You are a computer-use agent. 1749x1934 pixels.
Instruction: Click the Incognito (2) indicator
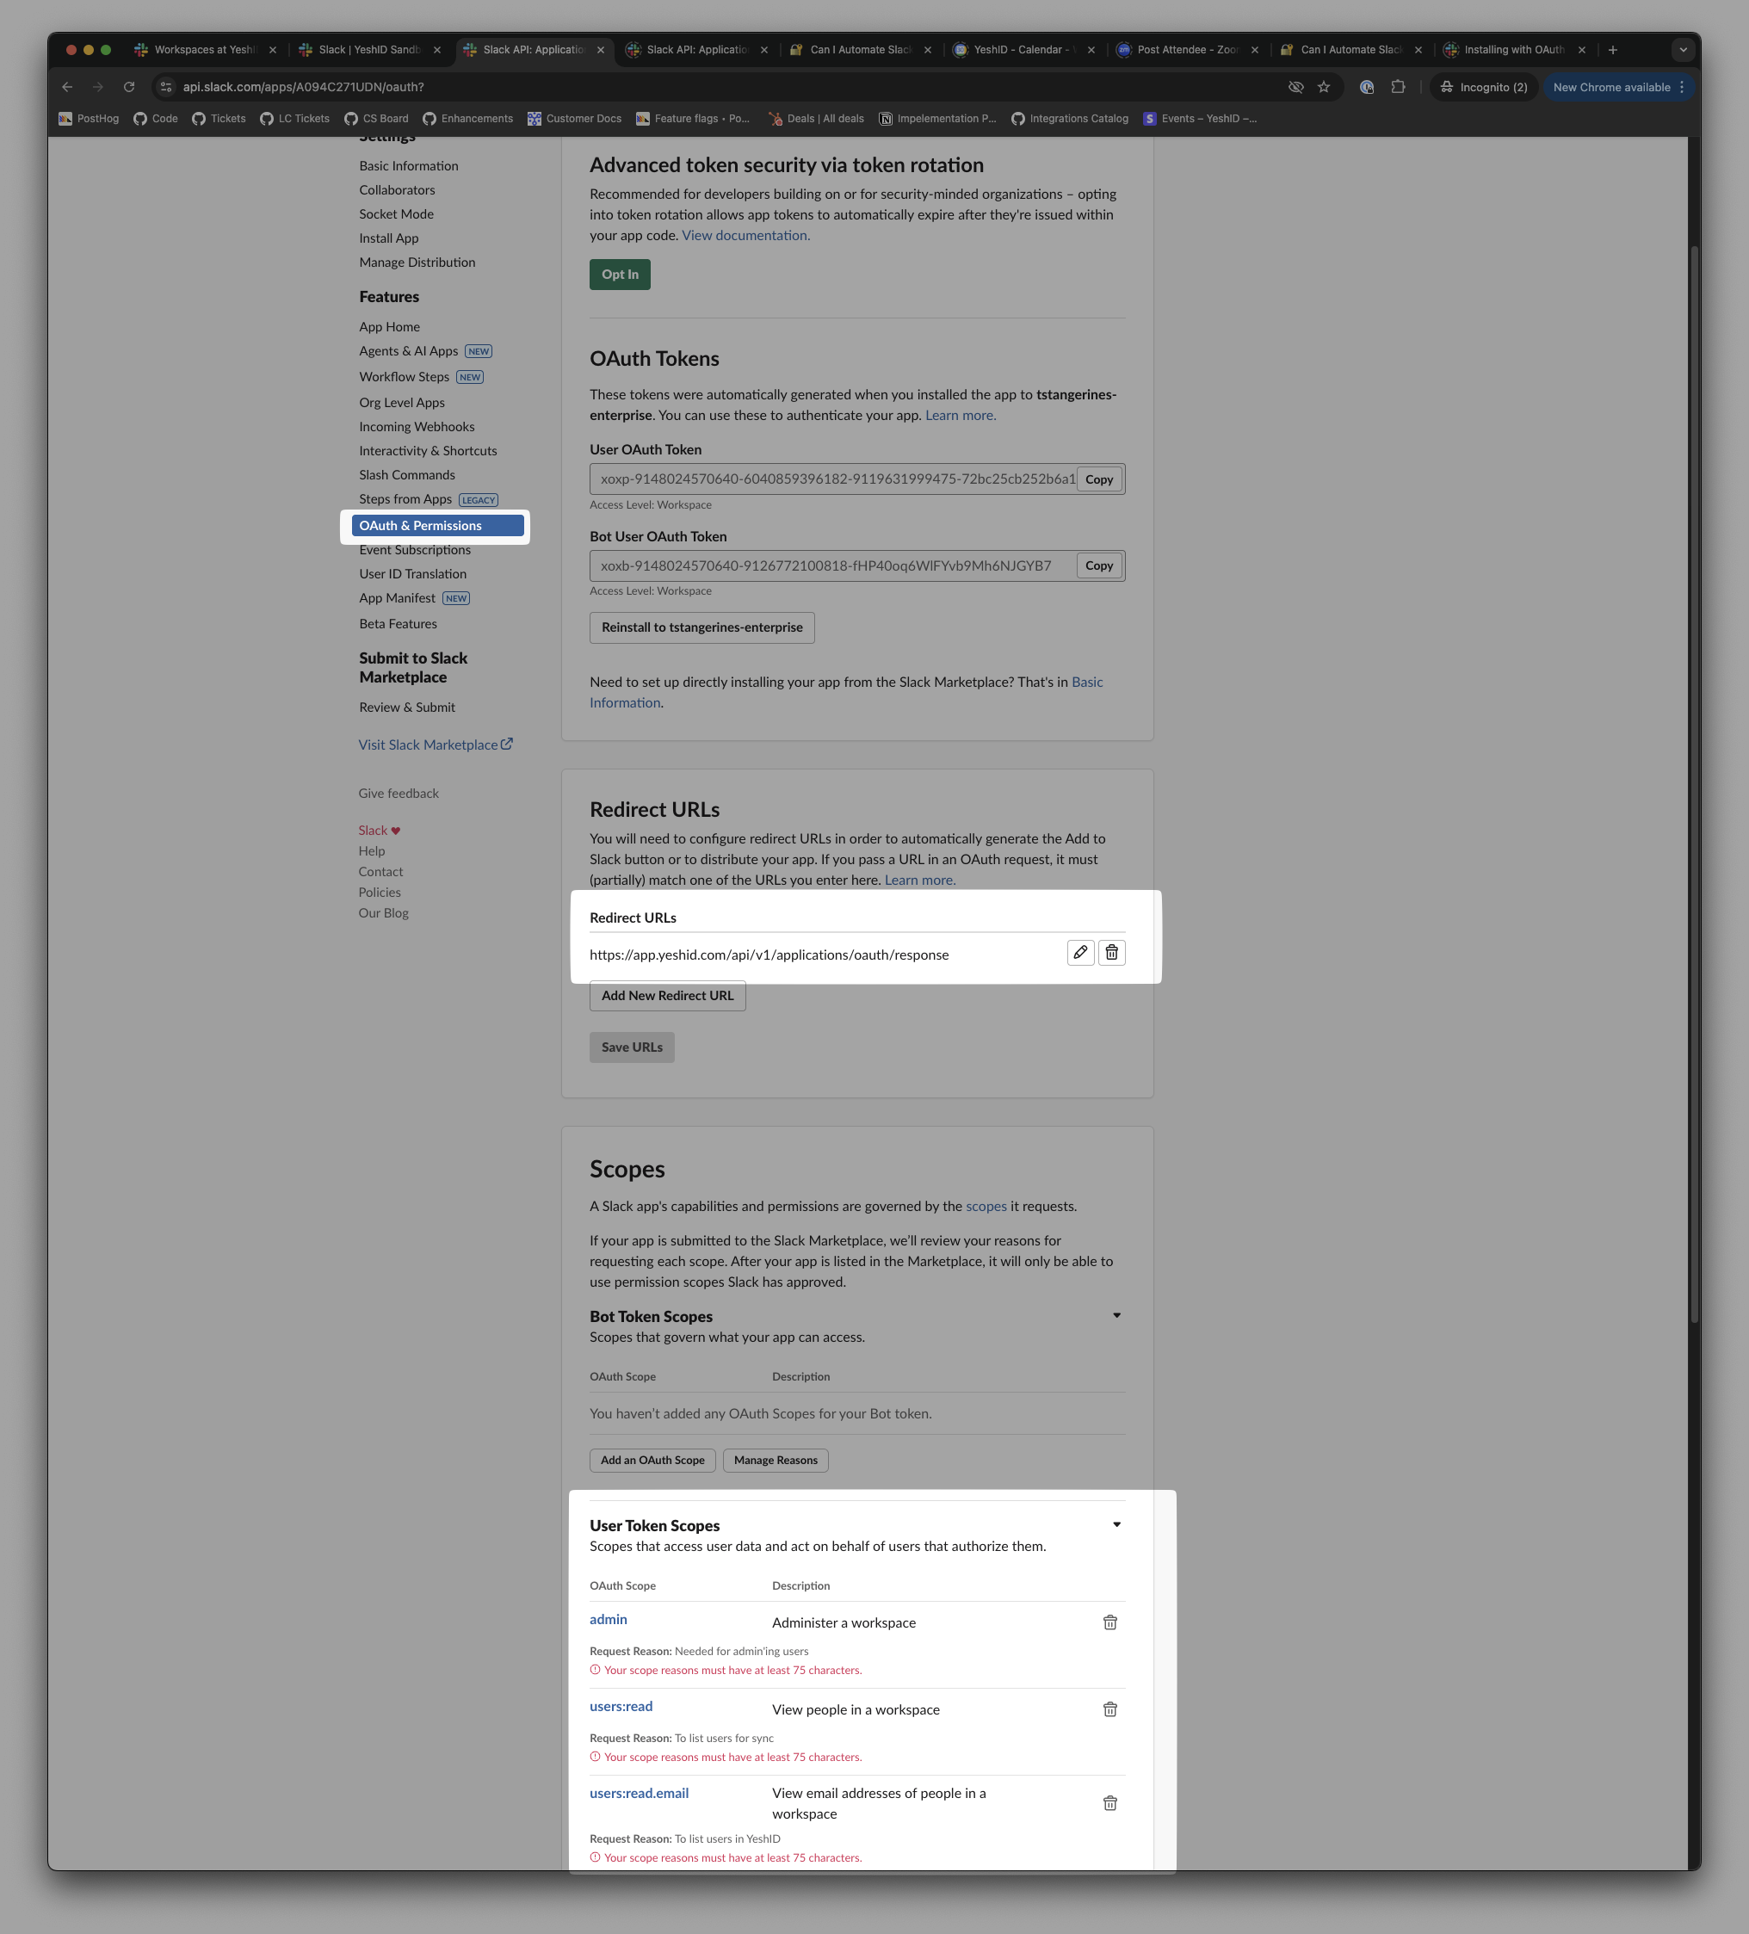pyautogui.click(x=1484, y=87)
